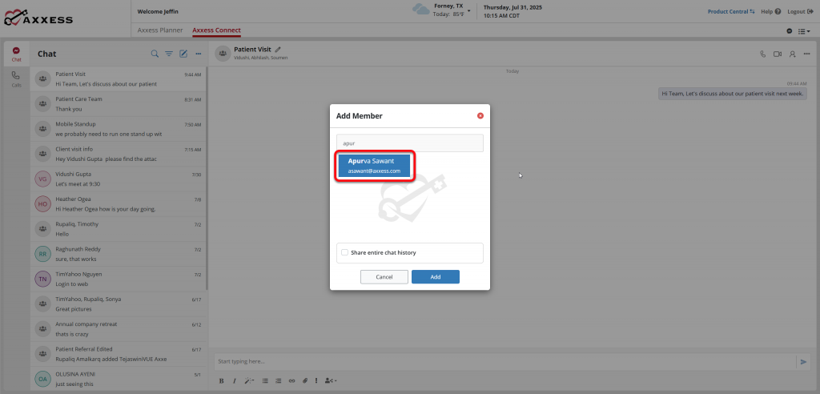The image size is (820, 394).
Task: Cancel the Add Member dialog
Action: tap(384, 277)
